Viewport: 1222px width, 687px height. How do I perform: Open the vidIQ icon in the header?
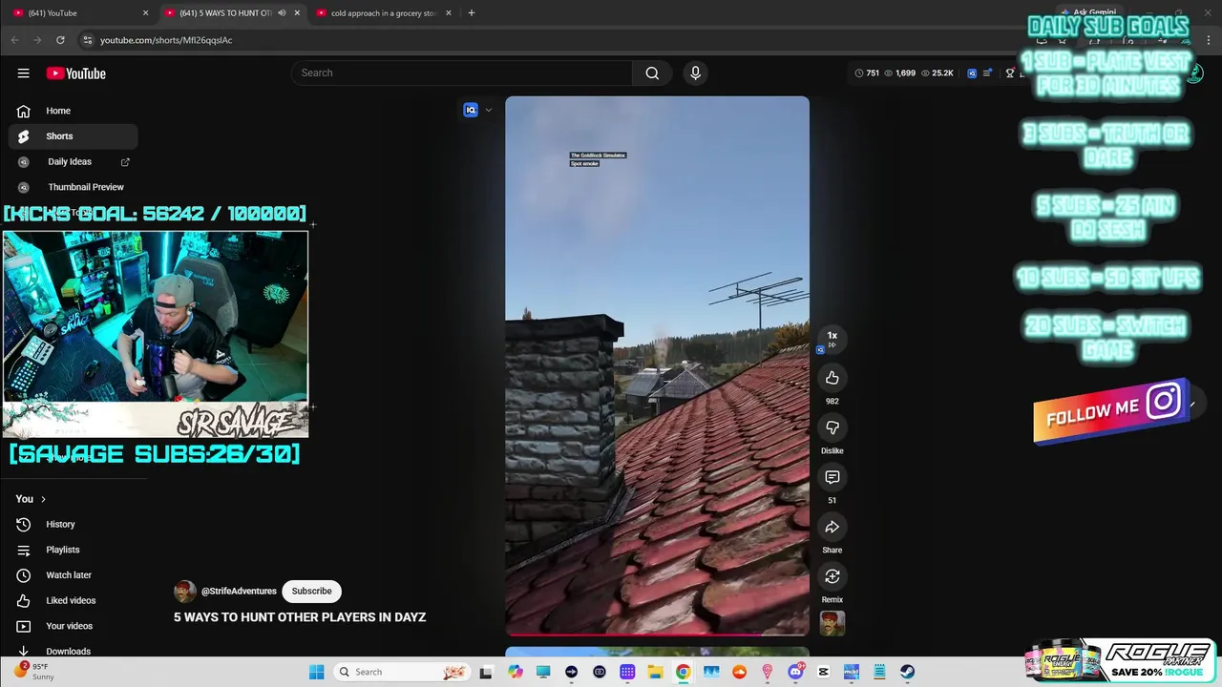click(x=972, y=73)
